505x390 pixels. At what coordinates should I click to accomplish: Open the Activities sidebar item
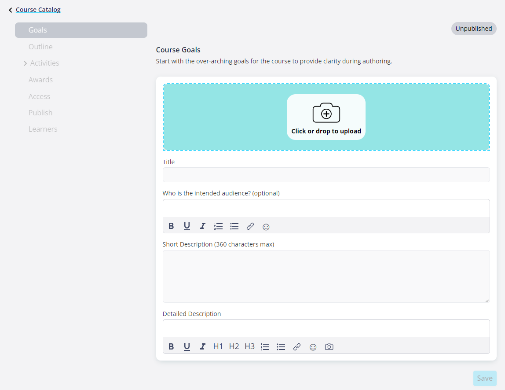45,63
